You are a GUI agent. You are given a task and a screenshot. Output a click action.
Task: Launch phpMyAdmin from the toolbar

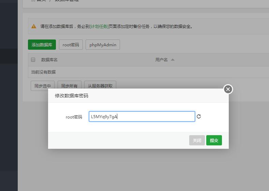pos(103,45)
